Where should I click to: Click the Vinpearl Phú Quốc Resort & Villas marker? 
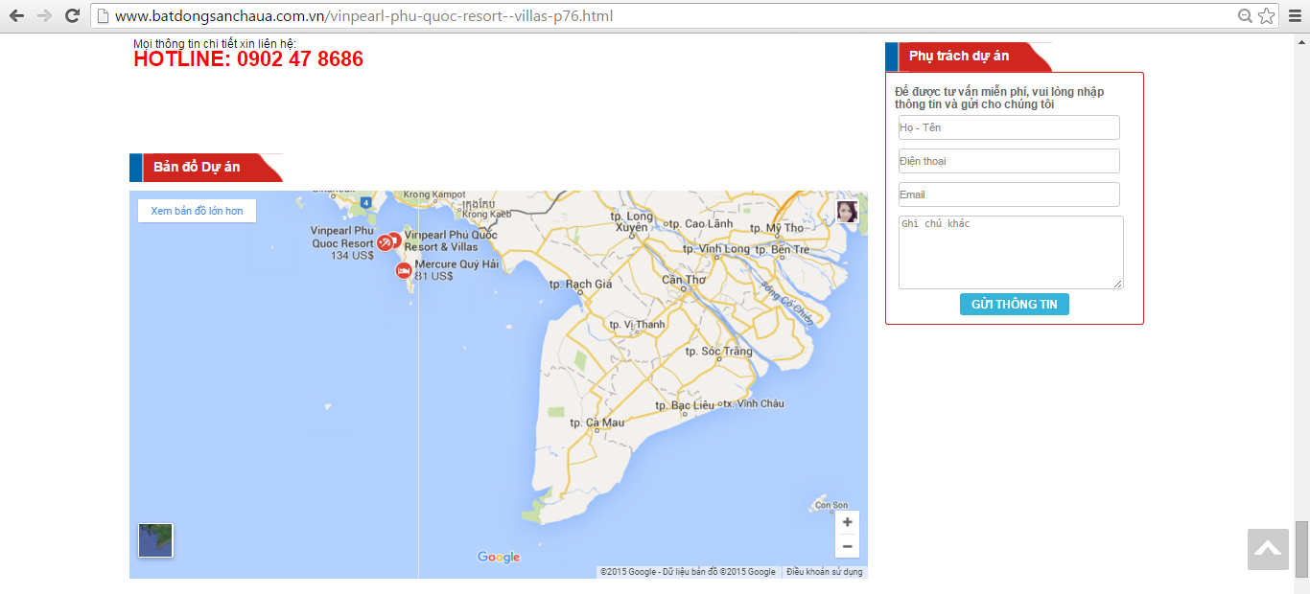point(394,240)
